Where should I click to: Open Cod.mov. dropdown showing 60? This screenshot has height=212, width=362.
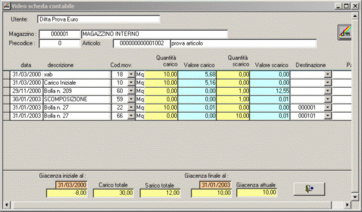coord(131,91)
